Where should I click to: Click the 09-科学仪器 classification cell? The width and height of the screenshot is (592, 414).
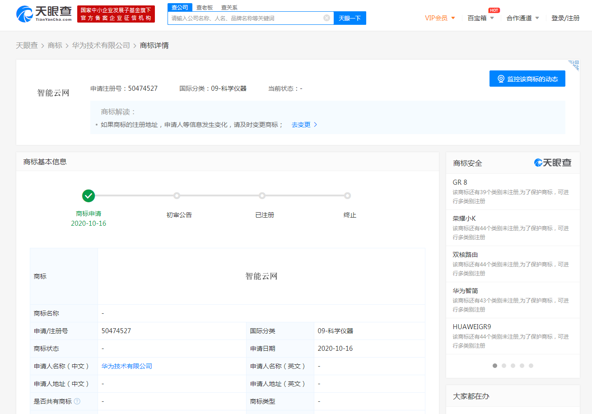(369, 331)
